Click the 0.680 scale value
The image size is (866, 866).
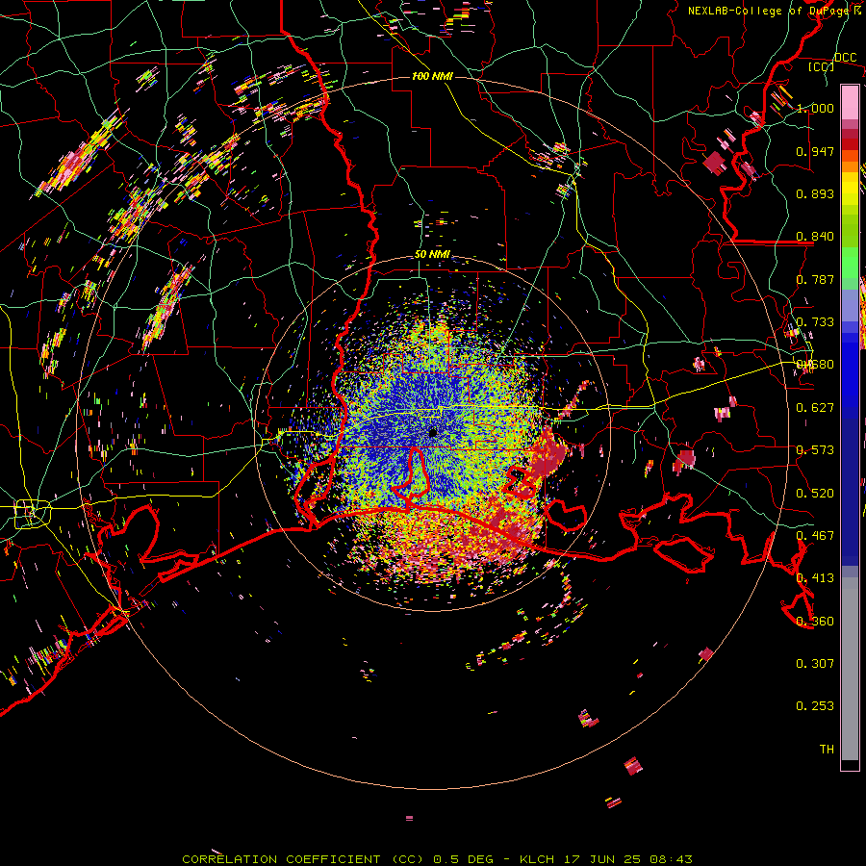pyautogui.click(x=815, y=365)
